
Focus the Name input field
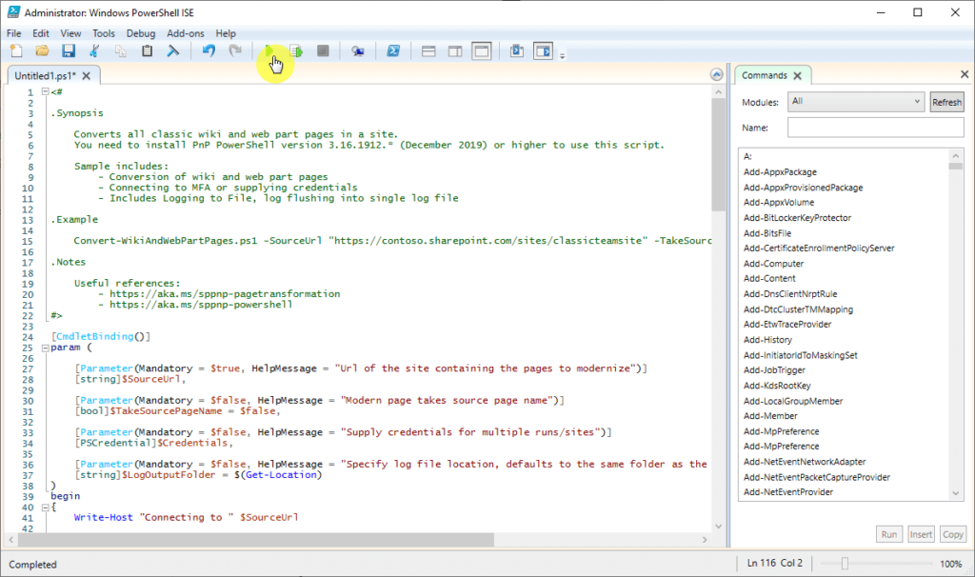[x=876, y=128]
